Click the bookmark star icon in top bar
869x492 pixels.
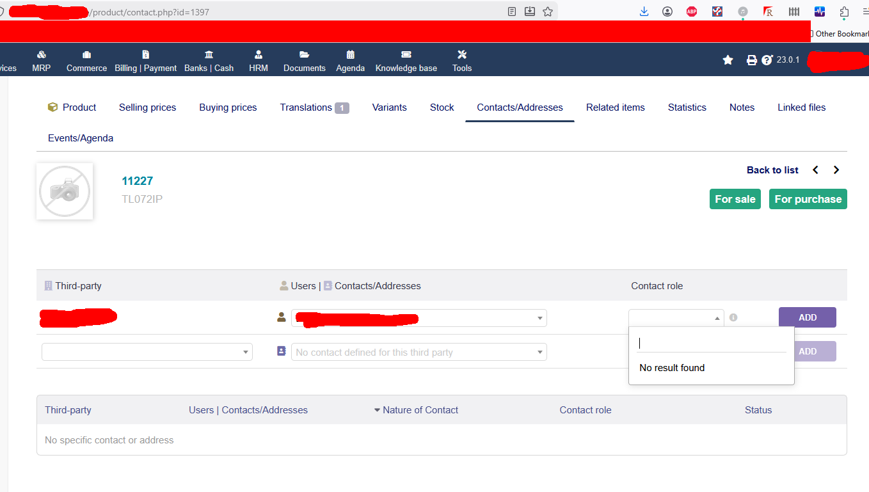(728, 60)
